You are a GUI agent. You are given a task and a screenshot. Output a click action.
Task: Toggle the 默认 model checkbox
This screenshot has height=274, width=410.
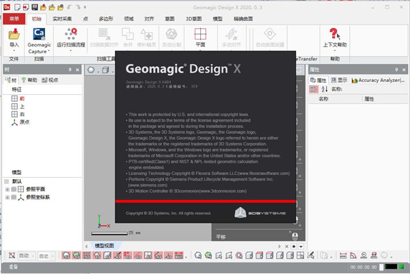coord(7,180)
